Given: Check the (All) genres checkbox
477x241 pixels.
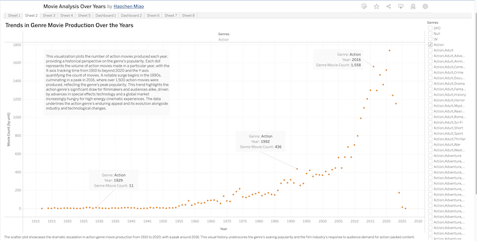Looking at the screenshot, I should click(x=430, y=28).
